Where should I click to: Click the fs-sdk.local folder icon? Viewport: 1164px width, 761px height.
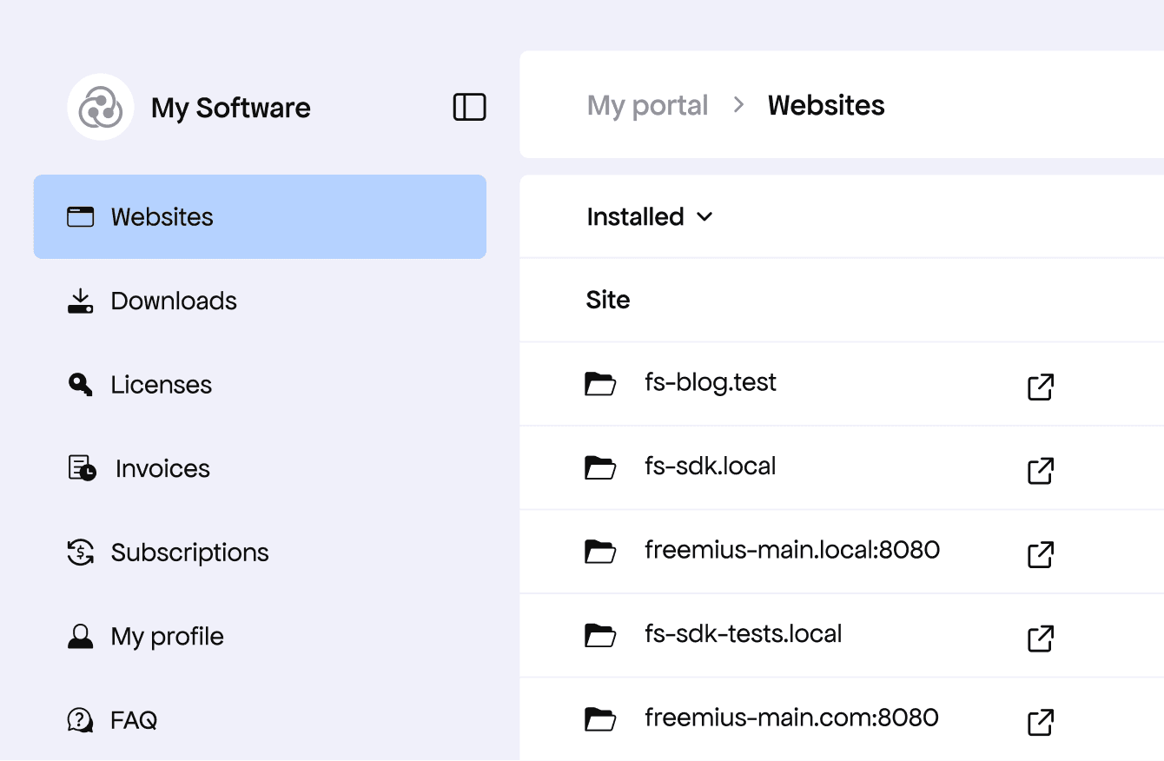[600, 467]
